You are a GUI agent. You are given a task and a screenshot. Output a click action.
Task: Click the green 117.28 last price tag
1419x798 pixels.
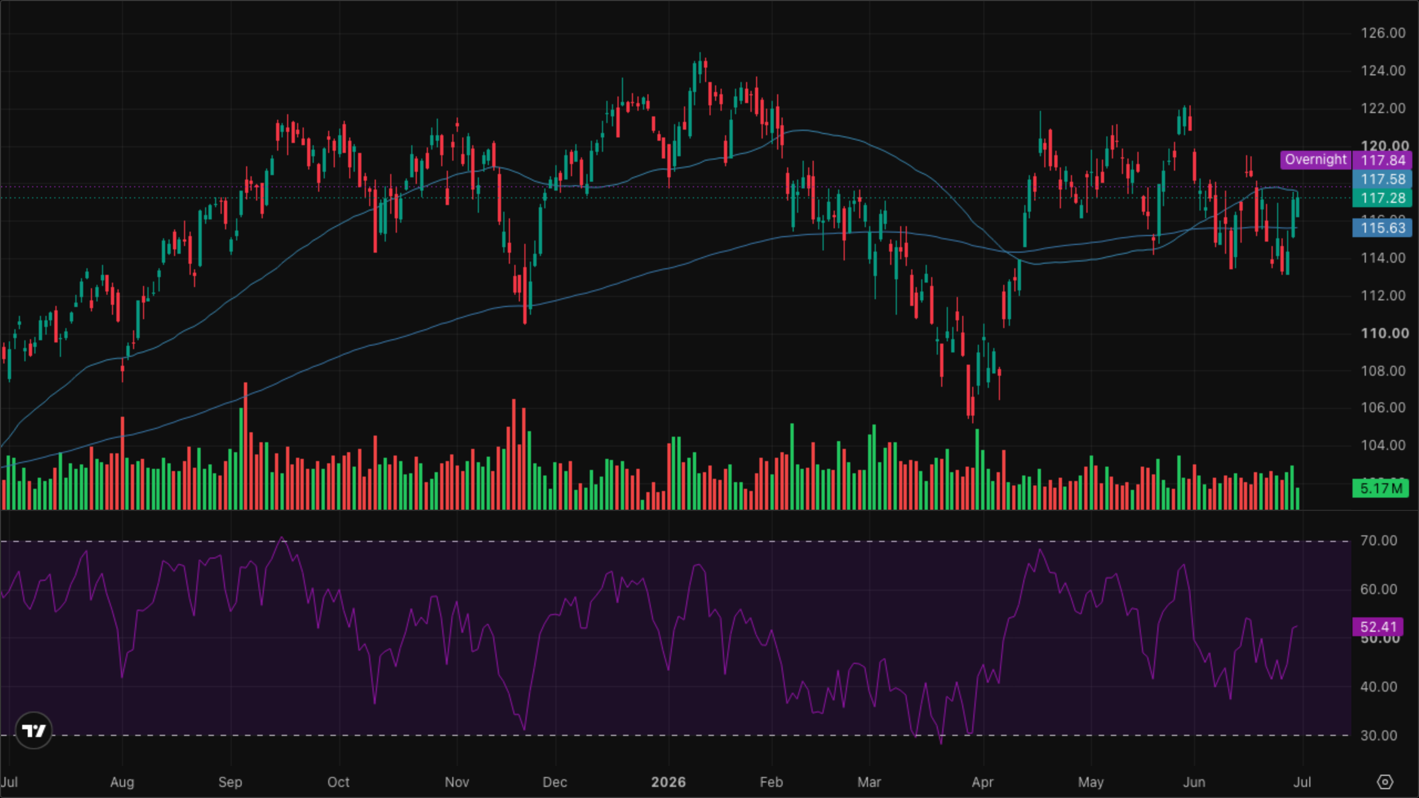pyautogui.click(x=1382, y=198)
